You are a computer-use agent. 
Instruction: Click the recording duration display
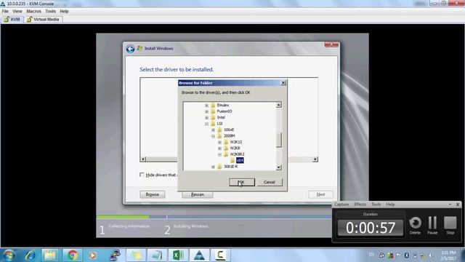tap(371, 228)
